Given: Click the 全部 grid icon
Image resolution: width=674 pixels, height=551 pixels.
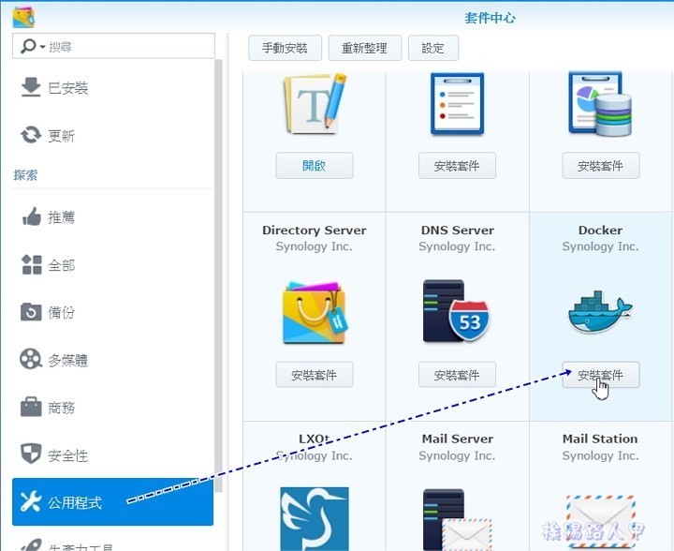Looking at the screenshot, I should pos(32,264).
